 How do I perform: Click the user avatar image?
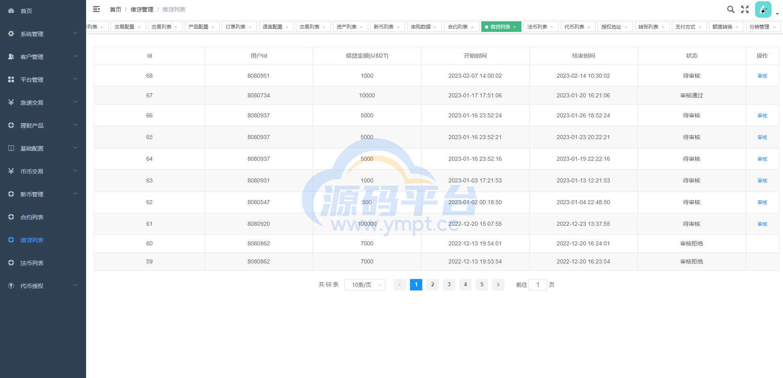pos(763,9)
